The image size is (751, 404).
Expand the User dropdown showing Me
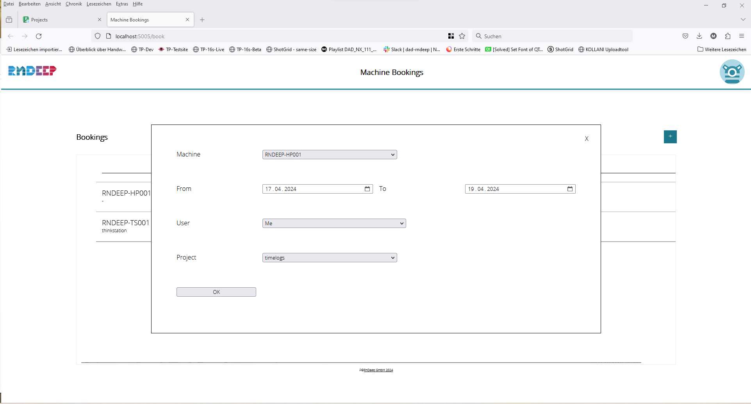334,223
